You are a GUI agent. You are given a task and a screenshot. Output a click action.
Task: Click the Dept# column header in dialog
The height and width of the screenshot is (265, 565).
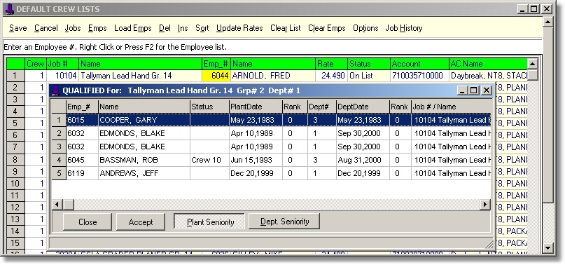coord(321,107)
